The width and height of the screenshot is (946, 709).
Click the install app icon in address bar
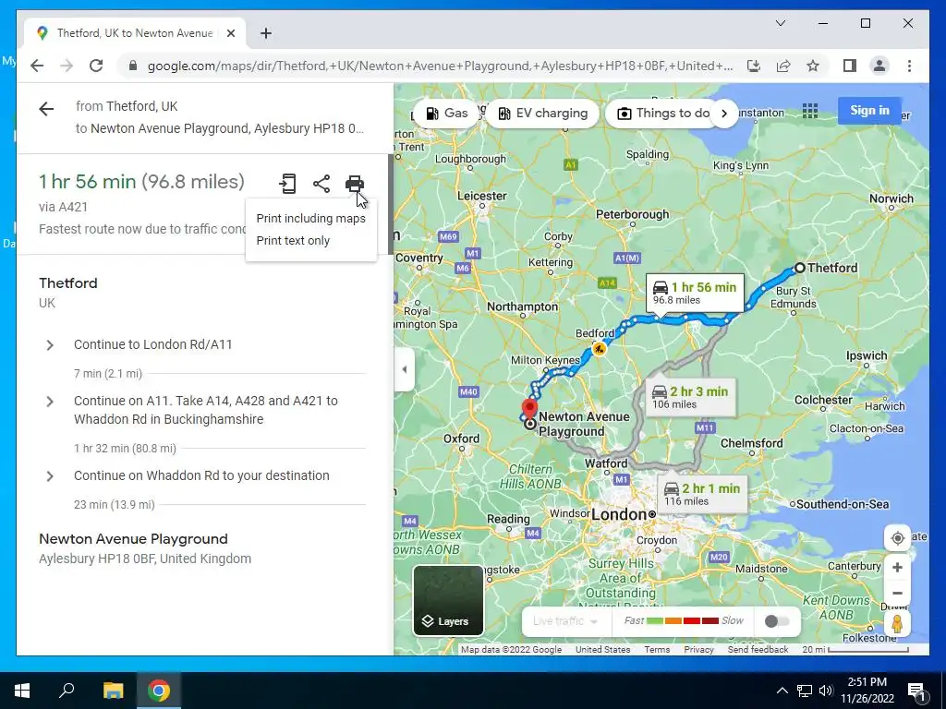tap(754, 66)
